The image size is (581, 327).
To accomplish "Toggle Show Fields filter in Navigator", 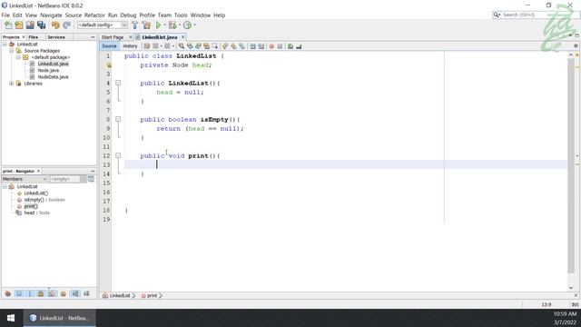I will [19, 293].
